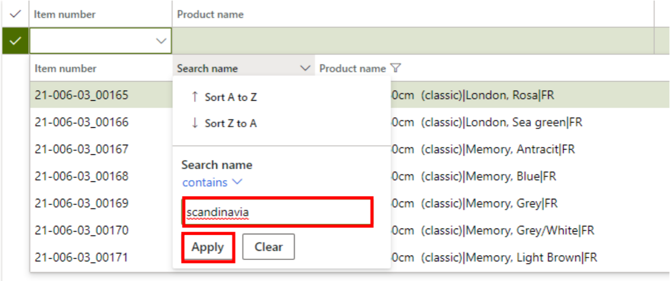
Task: Choose Sort A to Z menu option
Action: click(x=231, y=97)
